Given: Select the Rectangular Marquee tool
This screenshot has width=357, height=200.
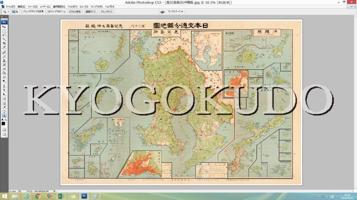Looking at the screenshot, I should point(4,31).
